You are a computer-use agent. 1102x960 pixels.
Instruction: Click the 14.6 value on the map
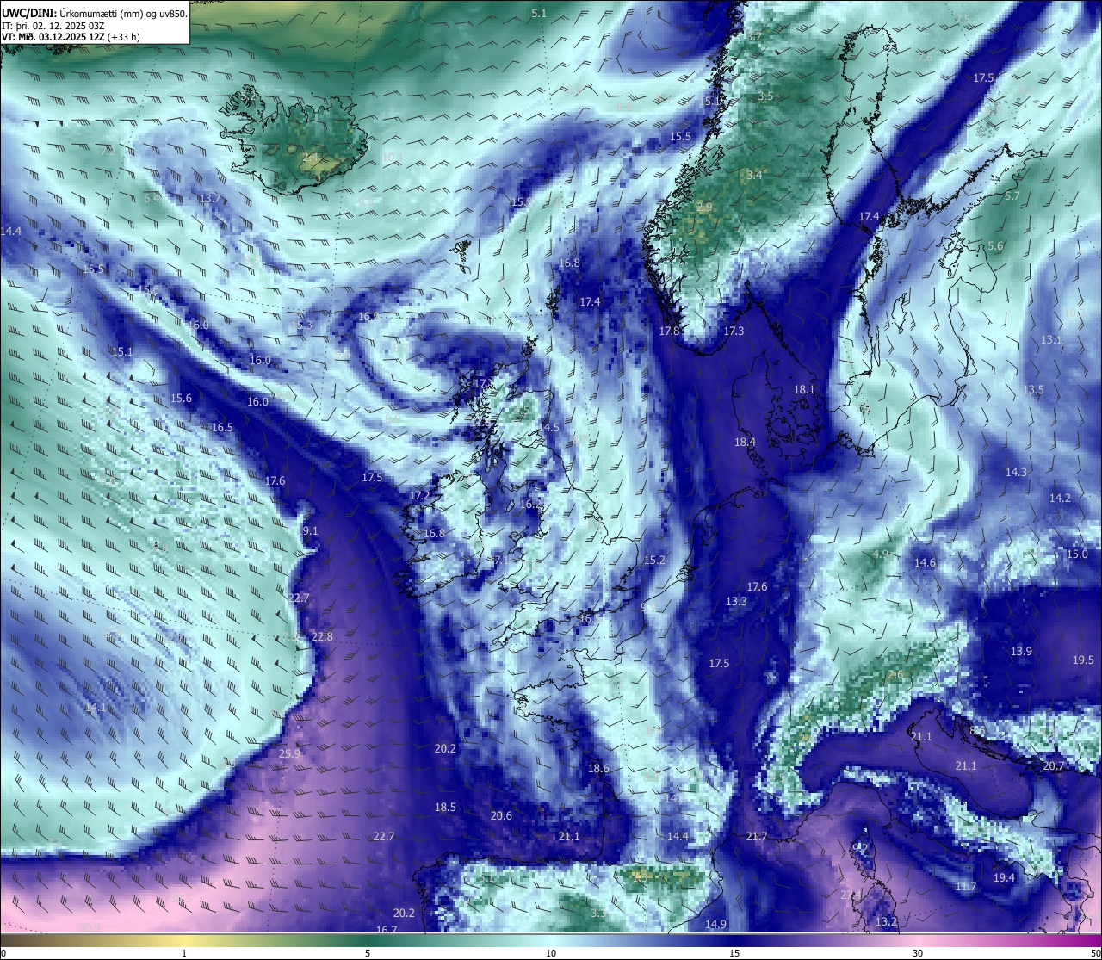pyautogui.click(x=925, y=562)
